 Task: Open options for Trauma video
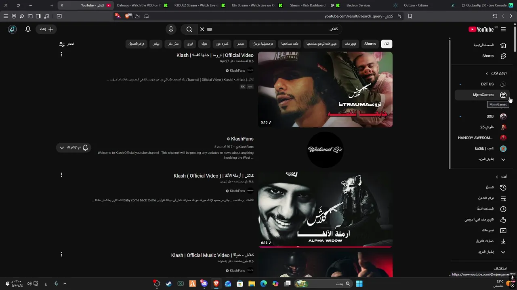coord(61,54)
